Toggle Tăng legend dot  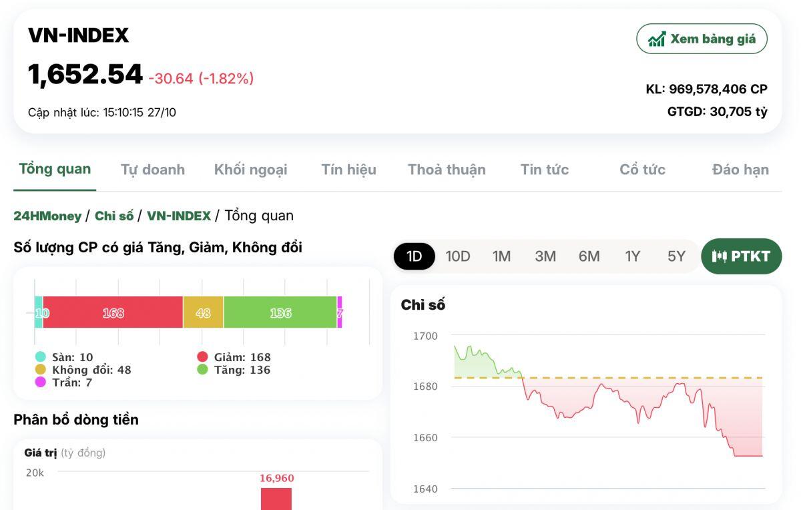[x=202, y=370]
